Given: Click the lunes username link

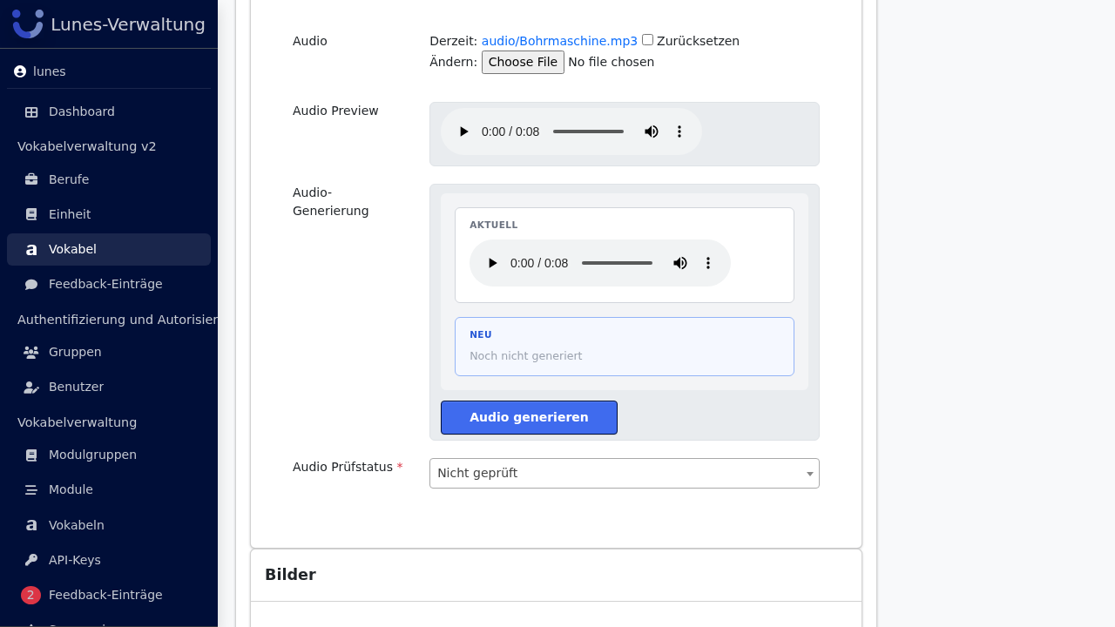Looking at the screenshot, I should [50, 71].
